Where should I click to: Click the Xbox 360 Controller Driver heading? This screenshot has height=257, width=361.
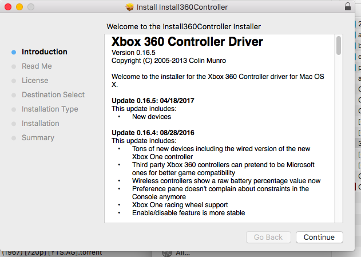point(187,42)
